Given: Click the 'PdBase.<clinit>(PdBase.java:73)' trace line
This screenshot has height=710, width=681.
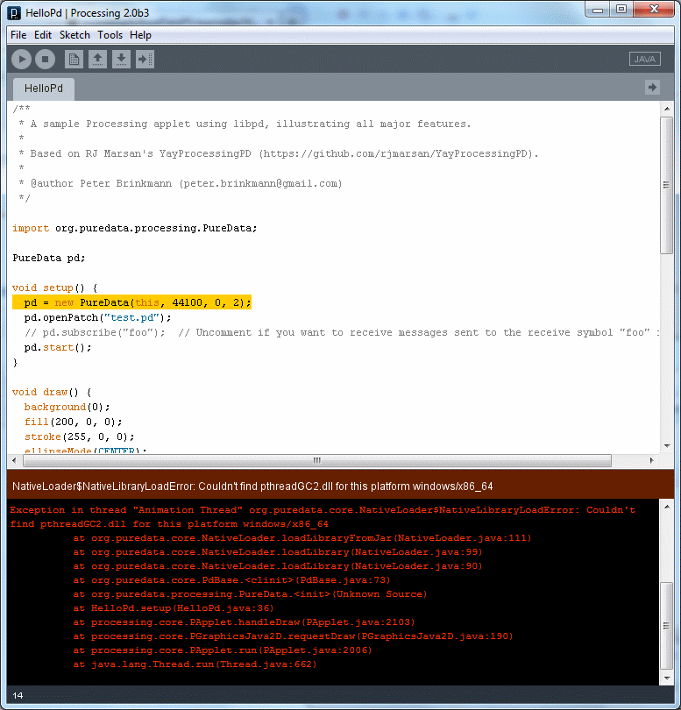Looking at the screenshot, I should click(x=231, y=580).
